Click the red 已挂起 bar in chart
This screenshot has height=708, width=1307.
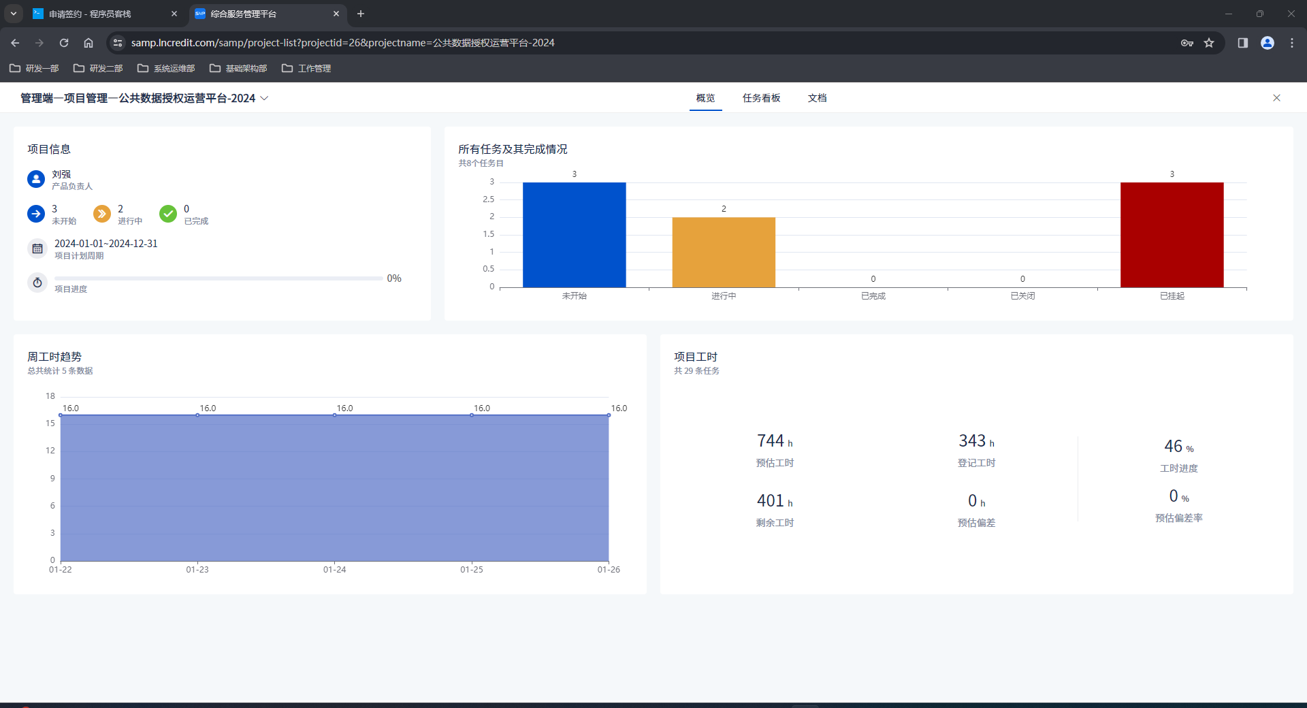point(1172,235)
